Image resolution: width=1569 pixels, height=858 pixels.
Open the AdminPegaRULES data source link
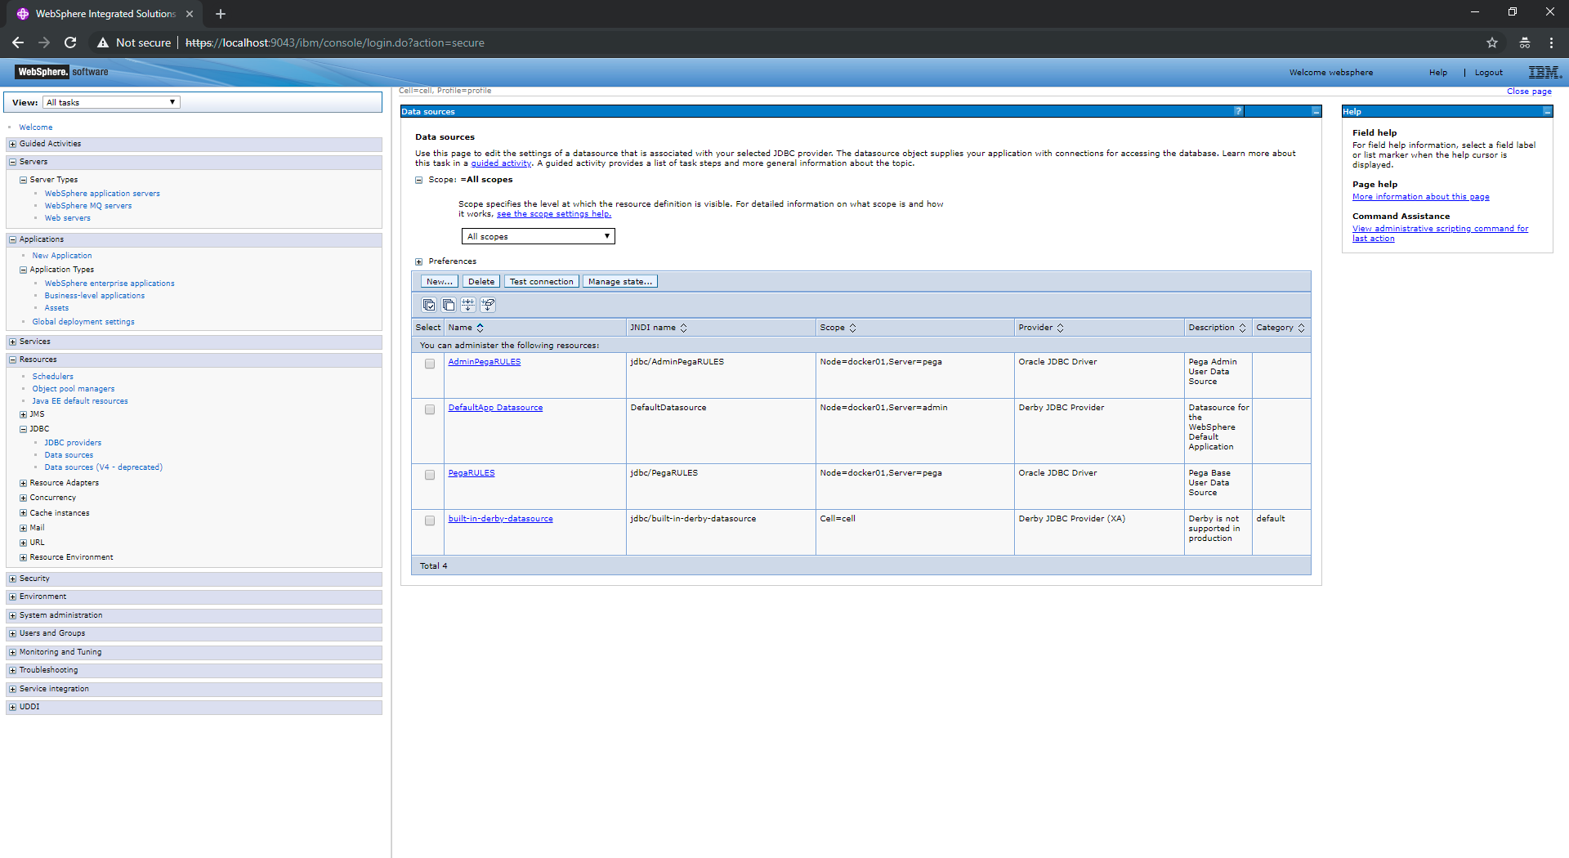point(485,362)
